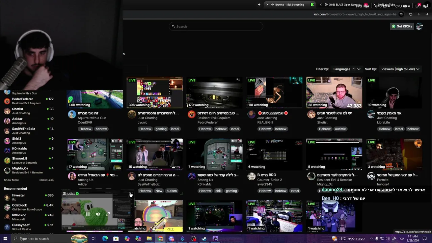Click the OdedSVR channel avatar icon

click(72, 114)
